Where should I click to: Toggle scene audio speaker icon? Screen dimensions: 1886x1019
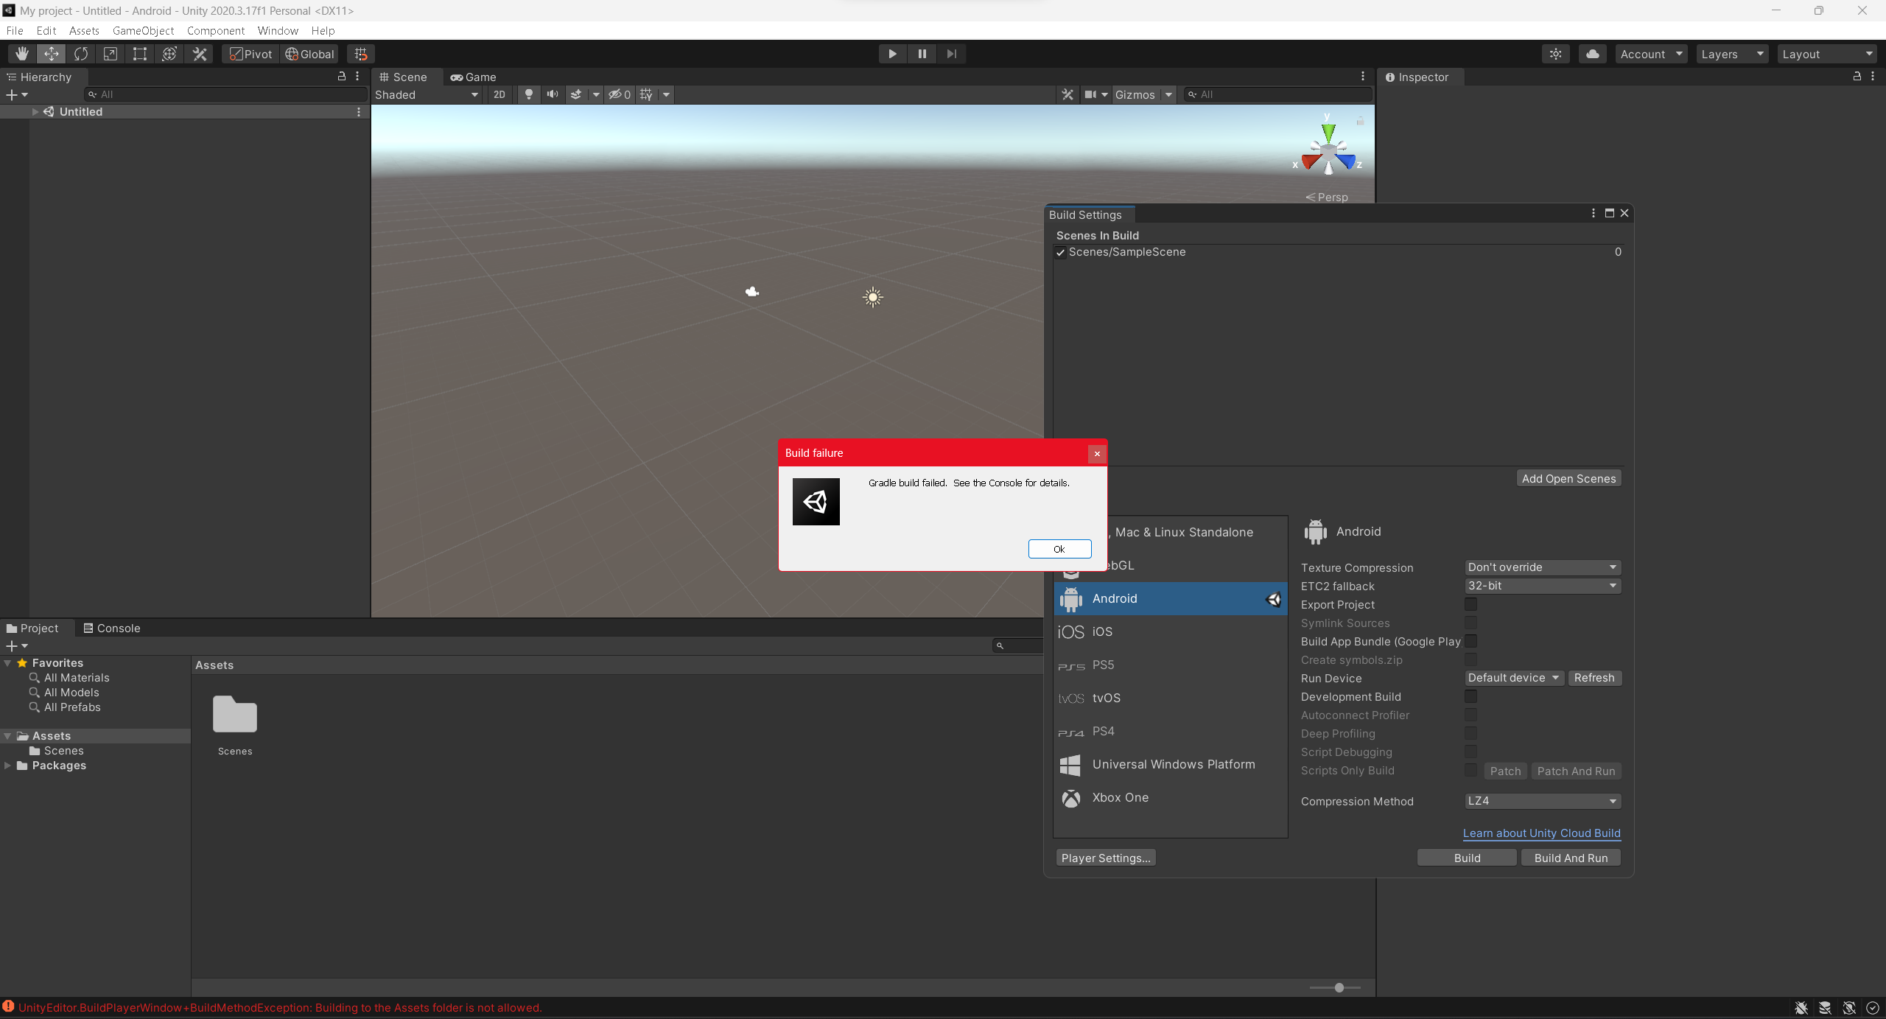[x=552, y=94]
